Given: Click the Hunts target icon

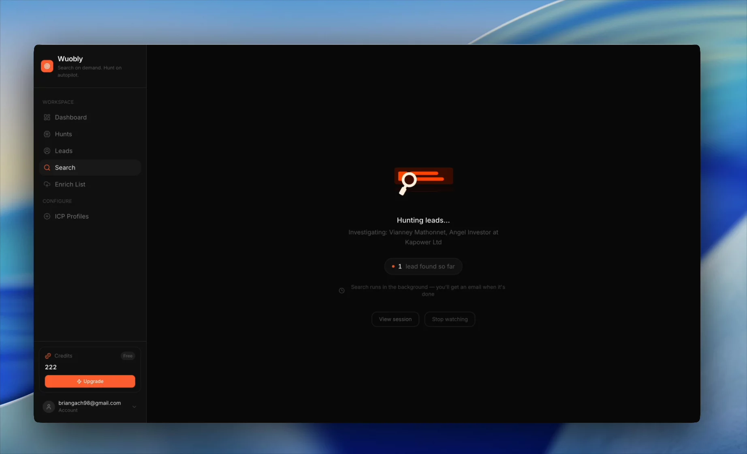Looking at the screenshot, I should pyautogui.click(x=47, y=134).
